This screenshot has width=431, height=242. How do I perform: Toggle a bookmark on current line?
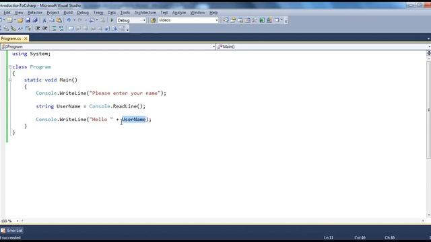click(x=71, y=28)
